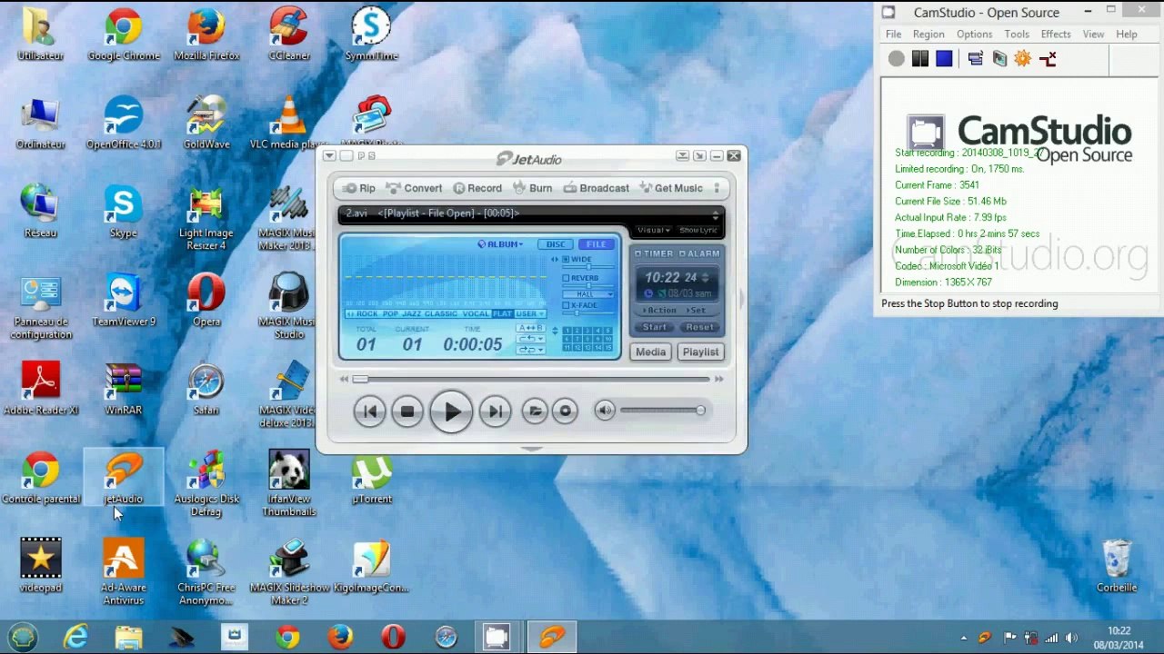Open the ALBUM dropdown in JetAudio

click(x=501, y=244)
